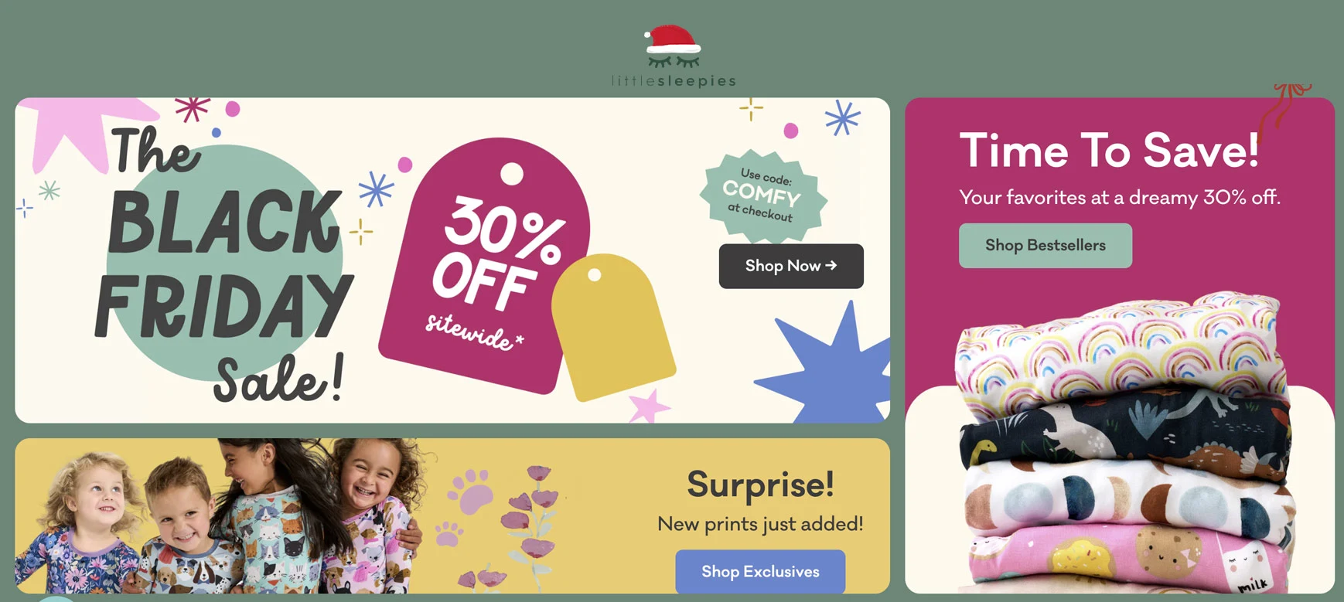Click the photo of smiling kids in pajamas

(217, 516)
